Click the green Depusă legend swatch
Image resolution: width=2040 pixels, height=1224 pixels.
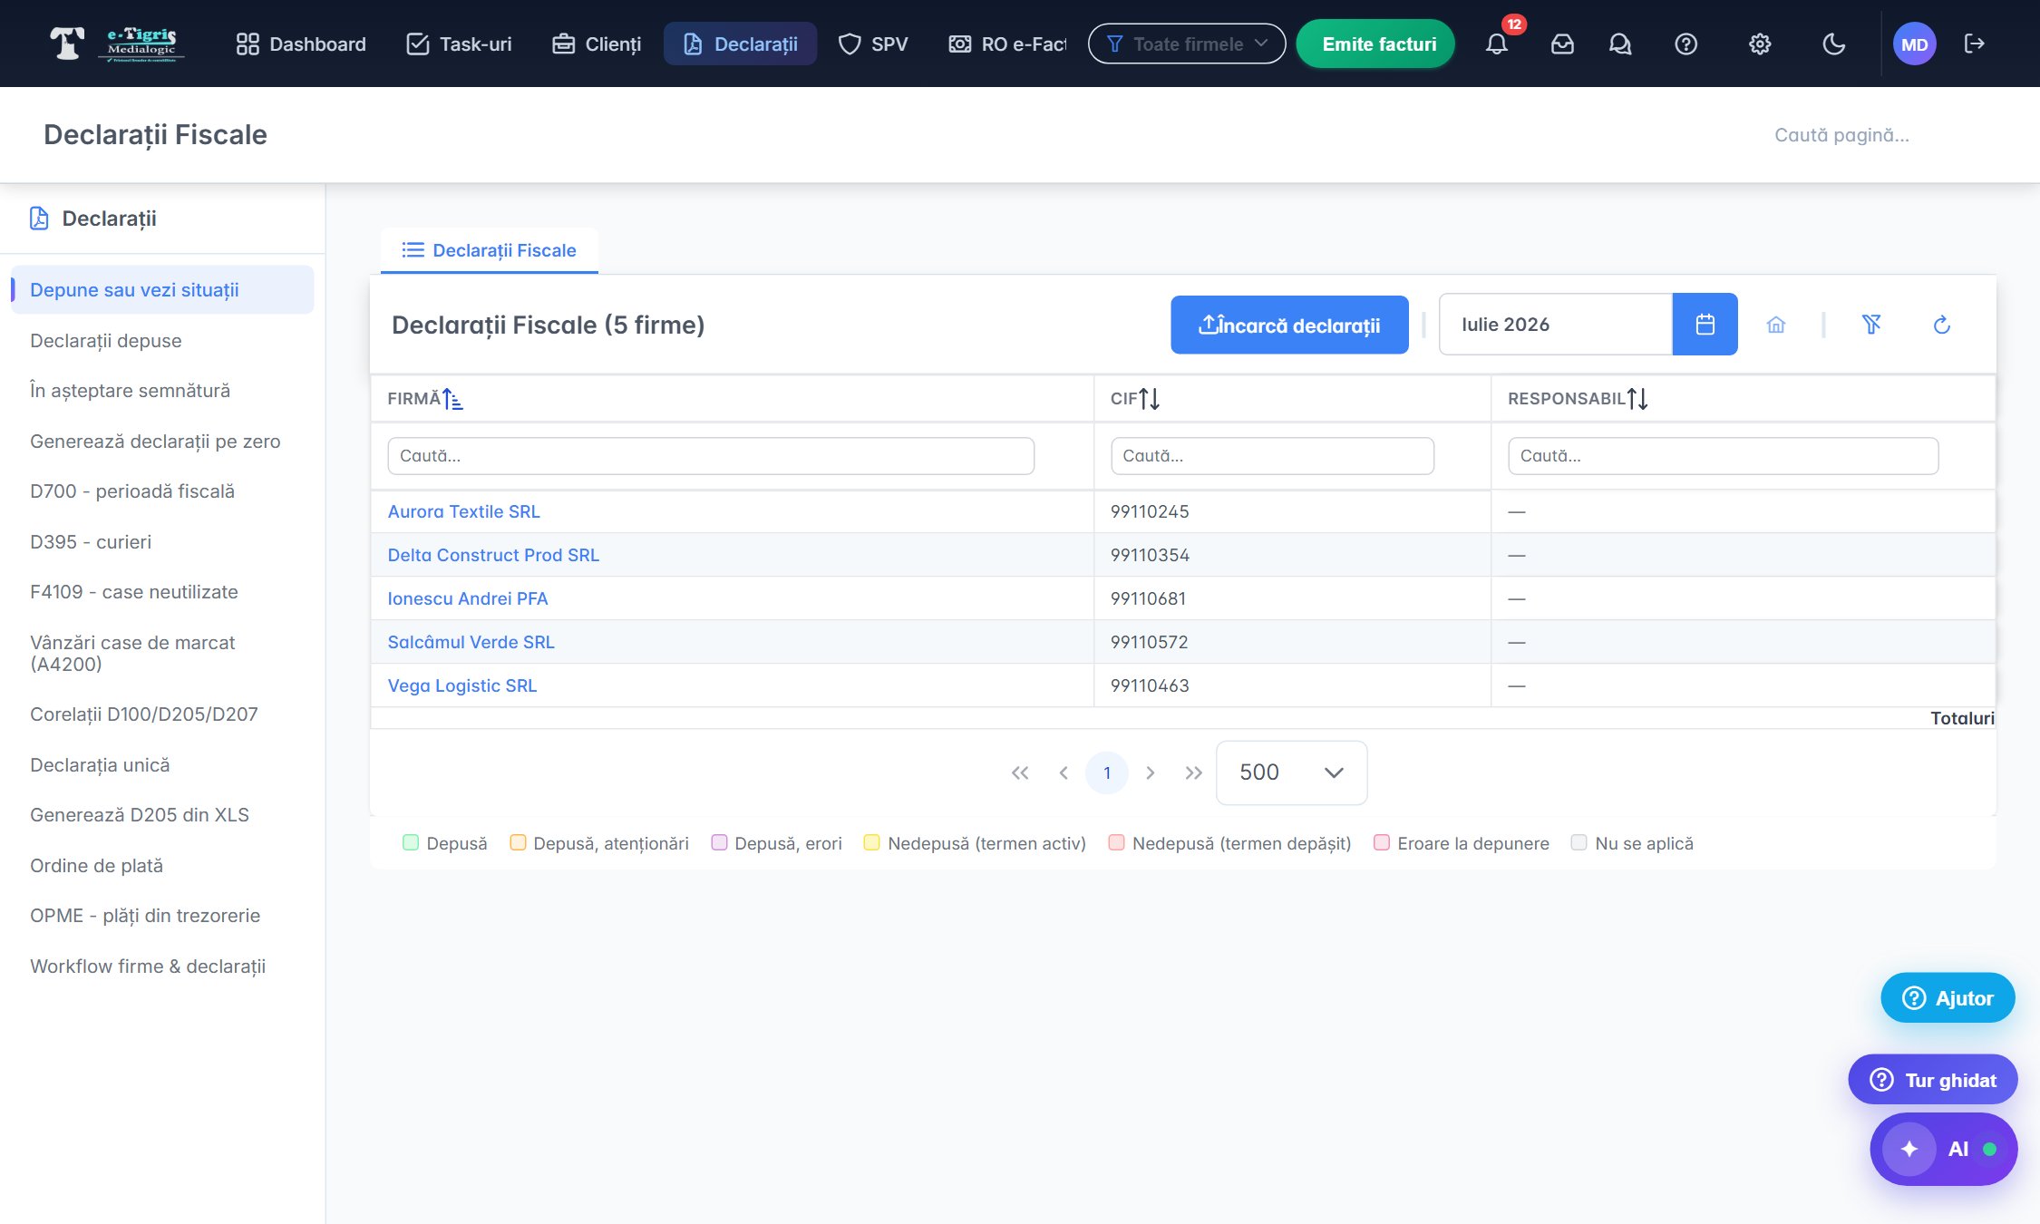click(x=411, y=842)
